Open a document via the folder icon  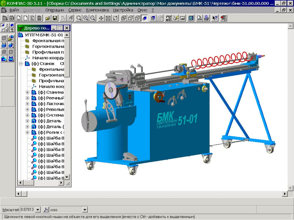pyautogui.click(x=48, y=18)
